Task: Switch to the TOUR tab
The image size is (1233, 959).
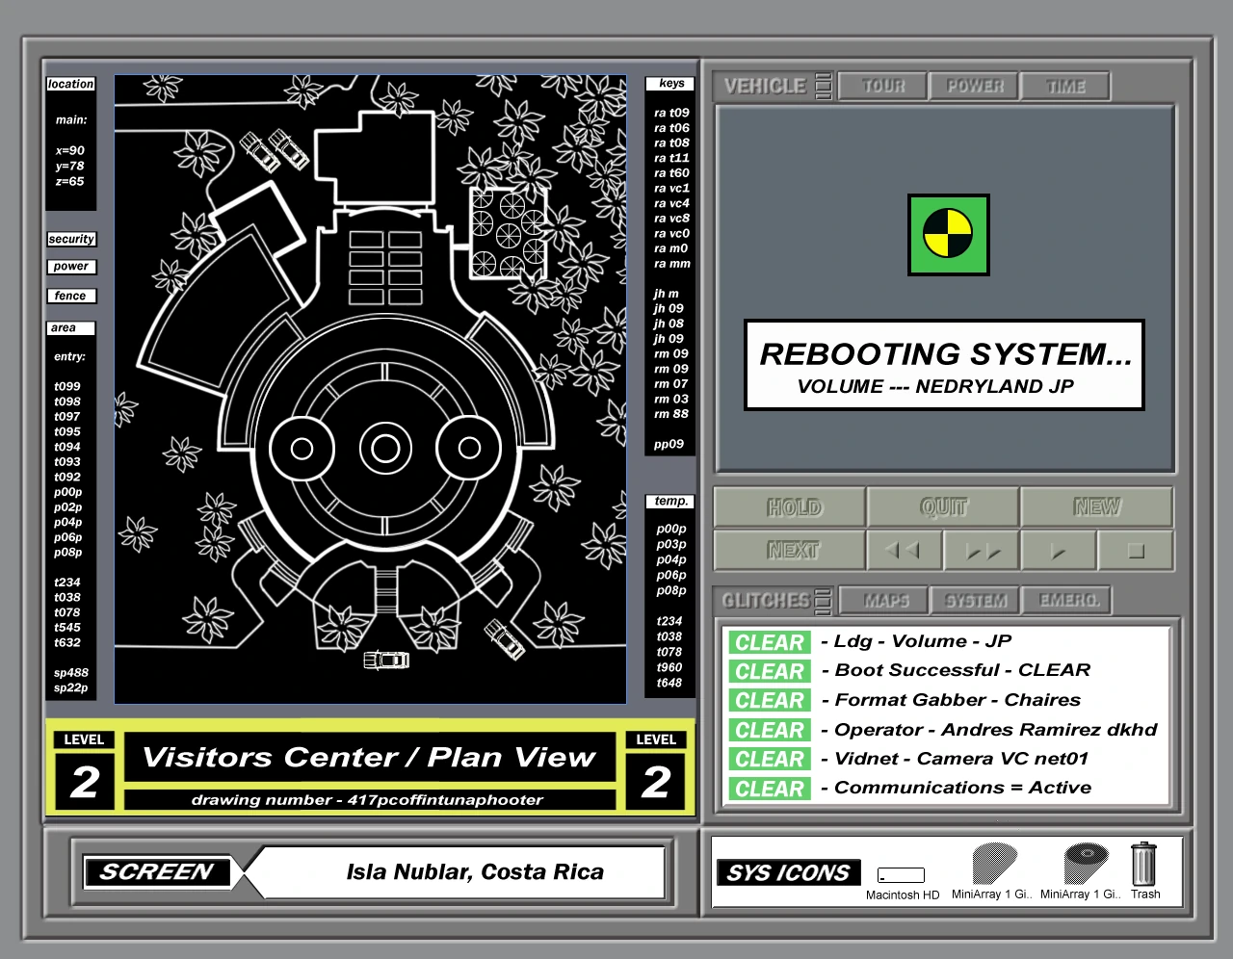Action: [882, 87]
